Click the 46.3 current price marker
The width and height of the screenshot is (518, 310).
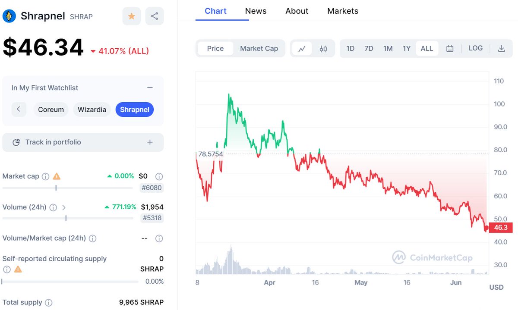point(501,228)
